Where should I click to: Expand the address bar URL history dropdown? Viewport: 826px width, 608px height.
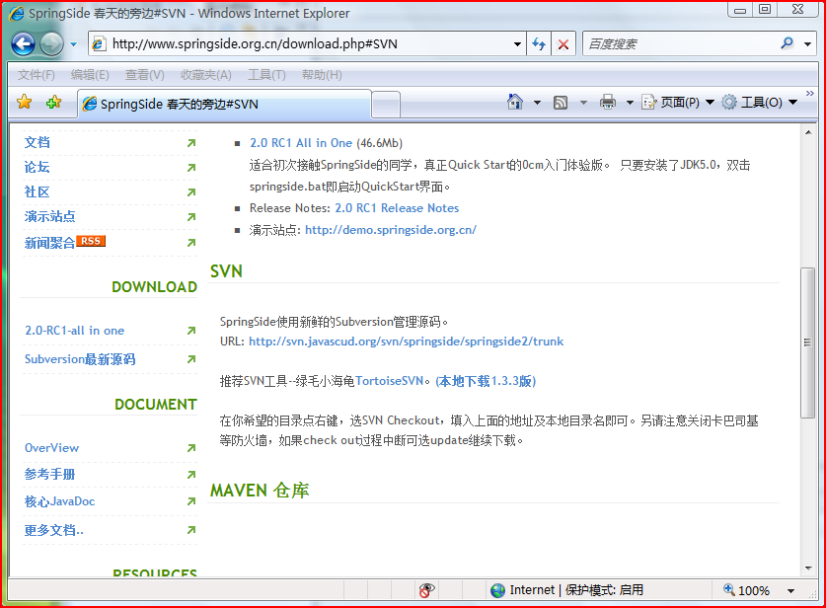click(517, 44)
